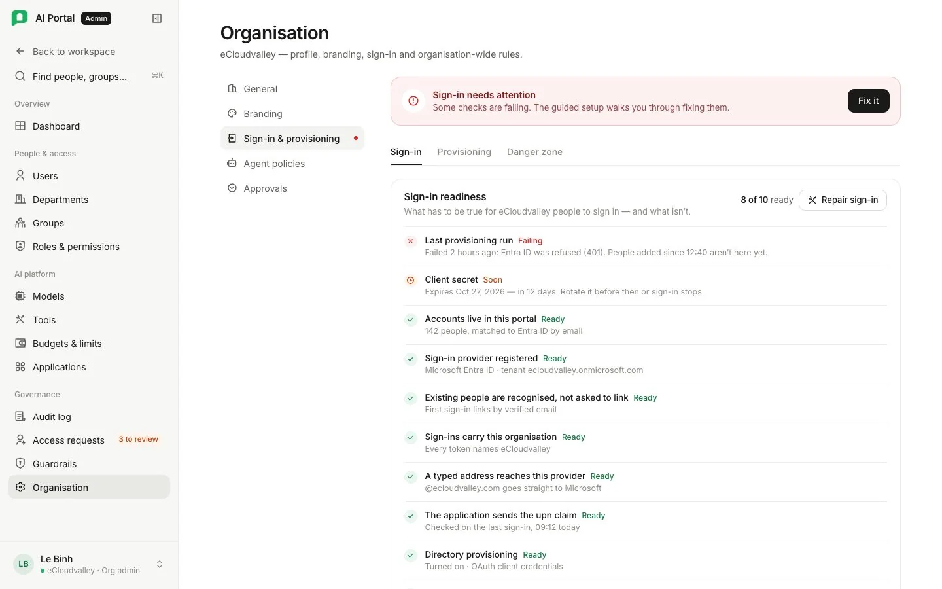The height and width of the screenshot is (589, 942).
Task: Click the Fix it button
Action: point(868,101)
